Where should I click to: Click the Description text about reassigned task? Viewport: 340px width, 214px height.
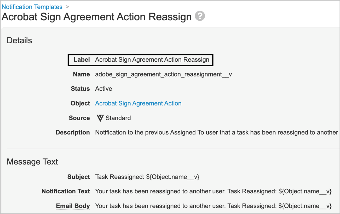(x=216, y=133)
